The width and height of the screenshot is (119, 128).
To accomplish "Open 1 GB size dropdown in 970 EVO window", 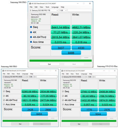I will 91,77.
